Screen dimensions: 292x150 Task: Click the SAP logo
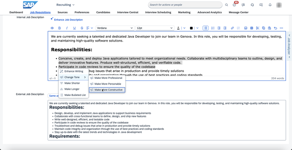pyautogui.click(x=30, y=5)
